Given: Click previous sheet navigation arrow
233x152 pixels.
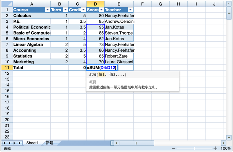Looking at the screenshot, I should (x=9, y=143).
